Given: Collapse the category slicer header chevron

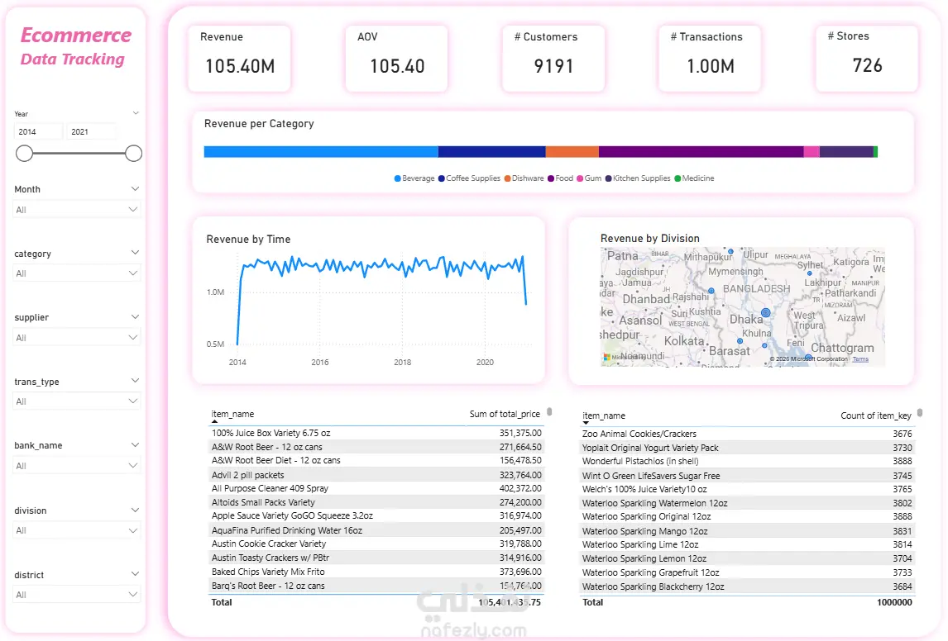Looking at the screenshot, I should [x=135, y=253].
